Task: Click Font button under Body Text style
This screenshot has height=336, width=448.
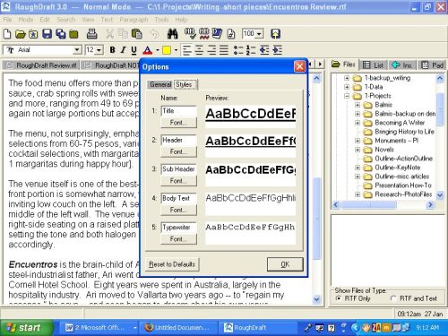Action: click(178, 210)
